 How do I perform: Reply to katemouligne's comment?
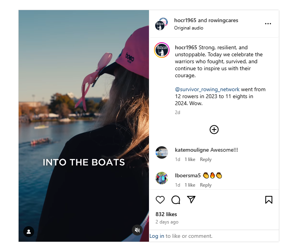206,159
